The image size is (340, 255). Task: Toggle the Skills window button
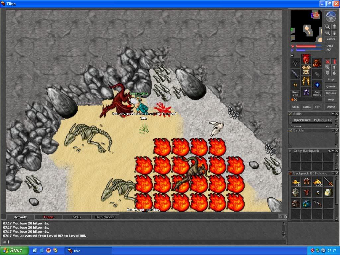[x=296, y=107]
